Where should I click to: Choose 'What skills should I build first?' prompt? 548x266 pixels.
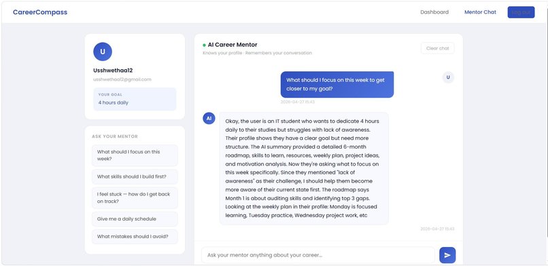click(x=135, y=176)
